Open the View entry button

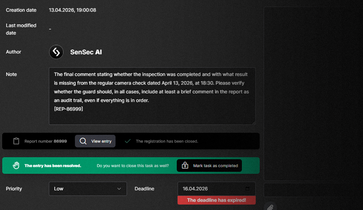click(95, 141)
